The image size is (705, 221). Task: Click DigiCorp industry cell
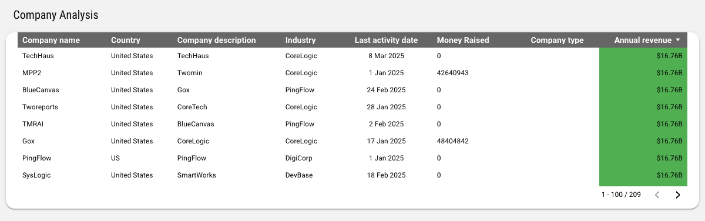click(x=299, y=158)
